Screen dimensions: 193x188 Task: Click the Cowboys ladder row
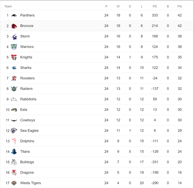coord(95,120)
